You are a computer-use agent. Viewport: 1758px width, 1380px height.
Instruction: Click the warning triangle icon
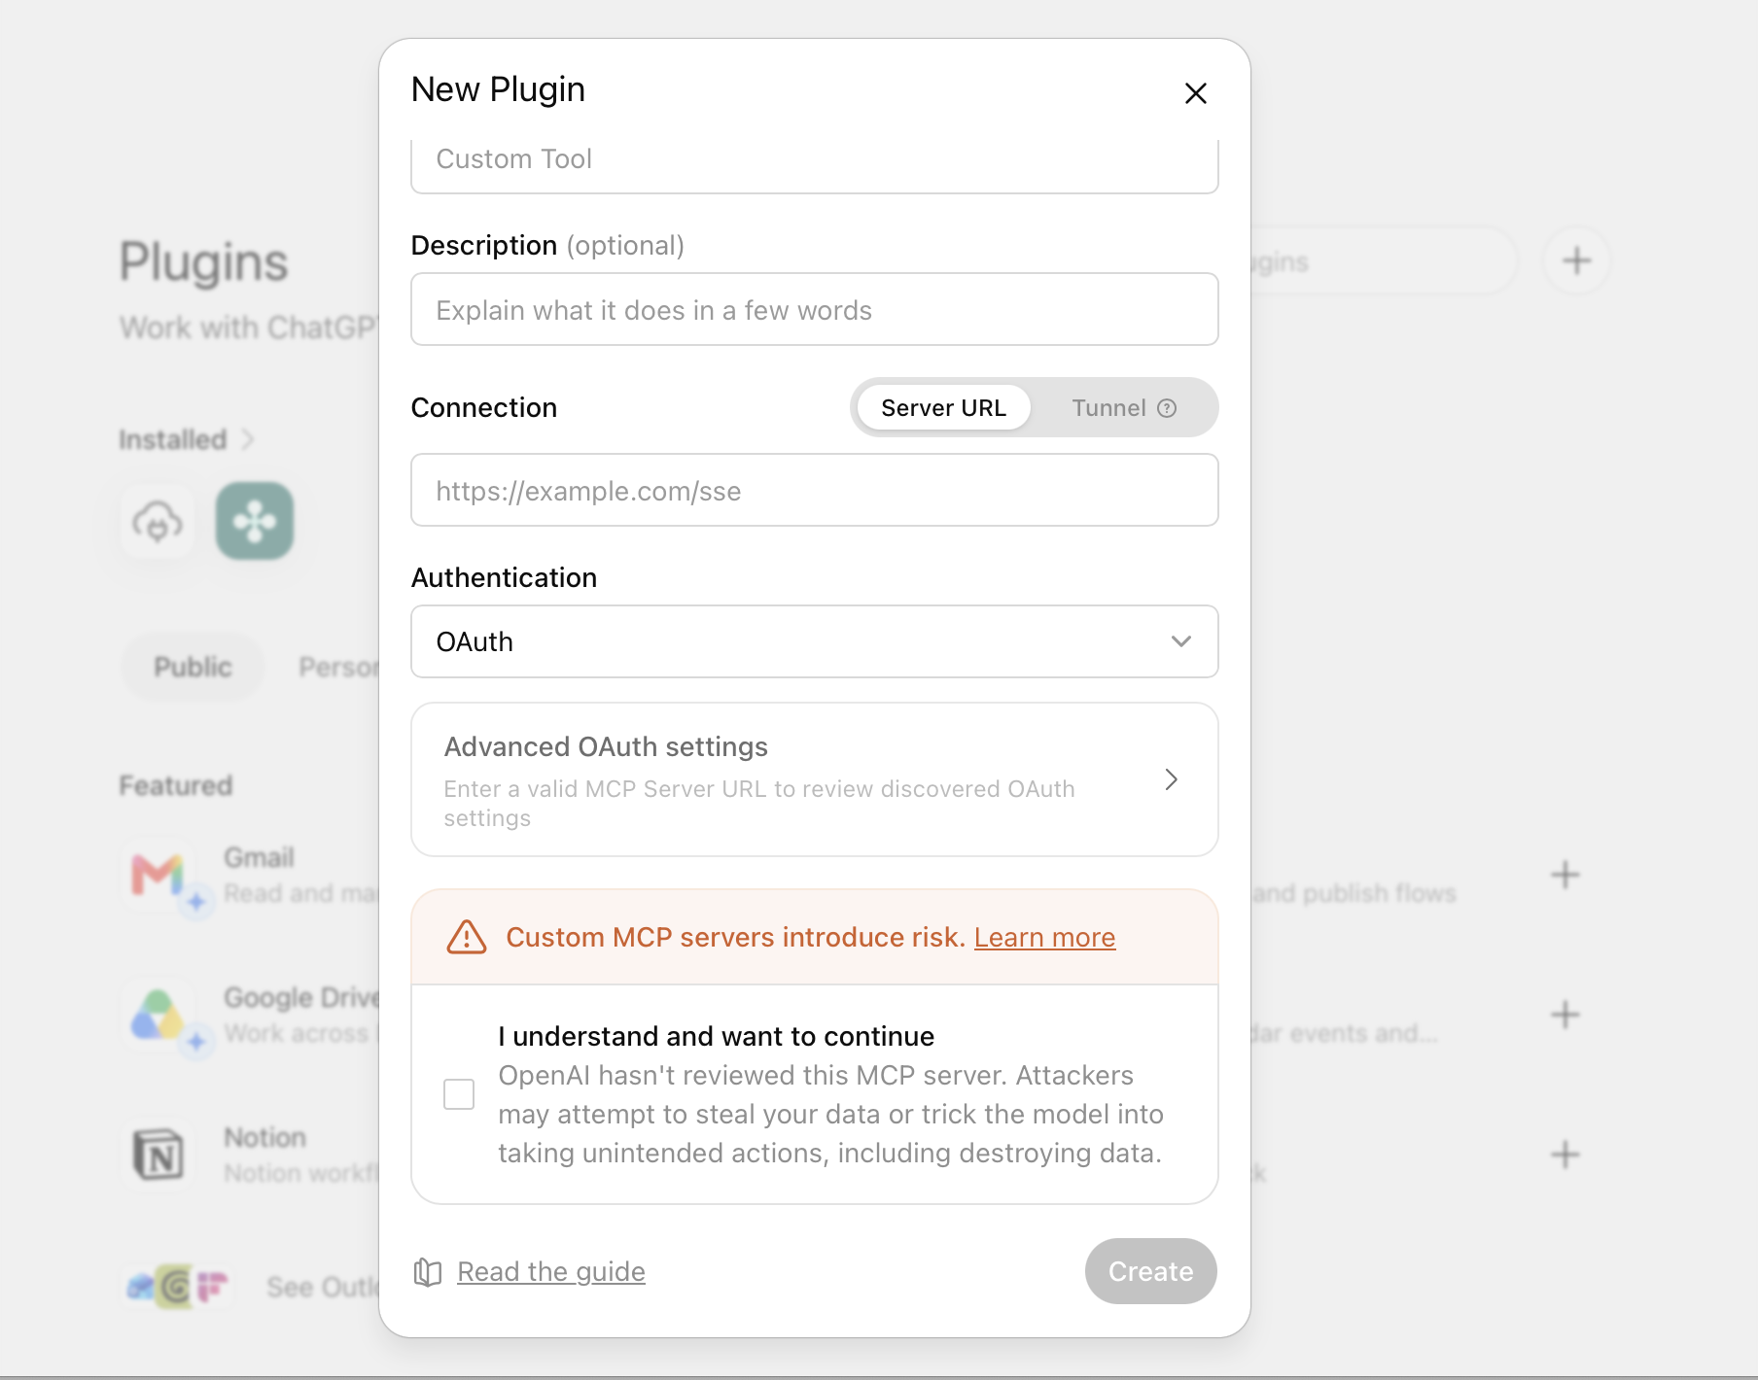pyautogui.click(x=466, y=937)
